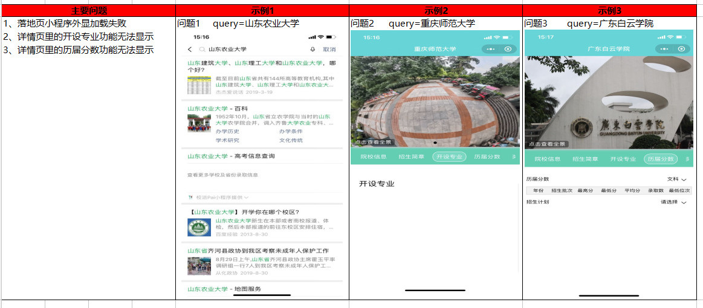Select 招生简章 tab on 重庆师范大学 page
Screen dimensions: 703x308
point(411,156)
